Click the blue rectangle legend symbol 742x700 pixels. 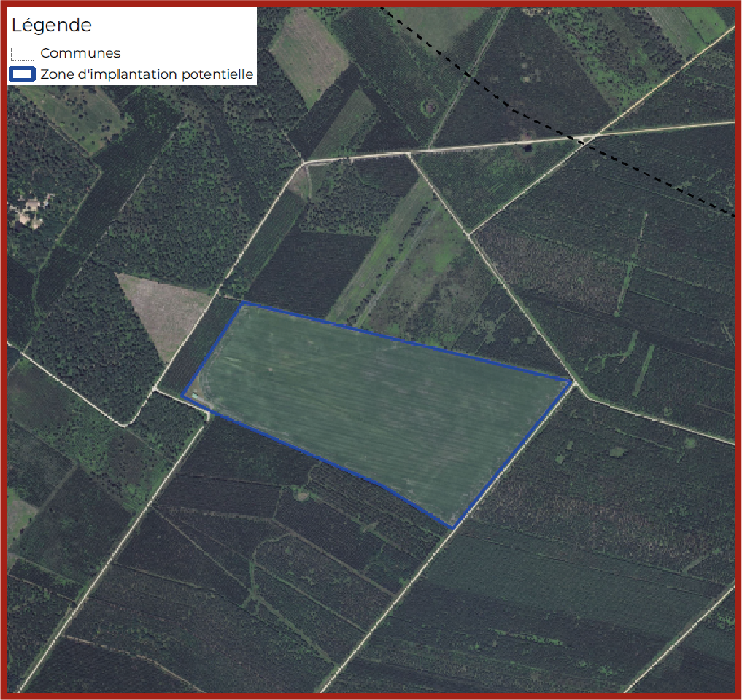23,74
